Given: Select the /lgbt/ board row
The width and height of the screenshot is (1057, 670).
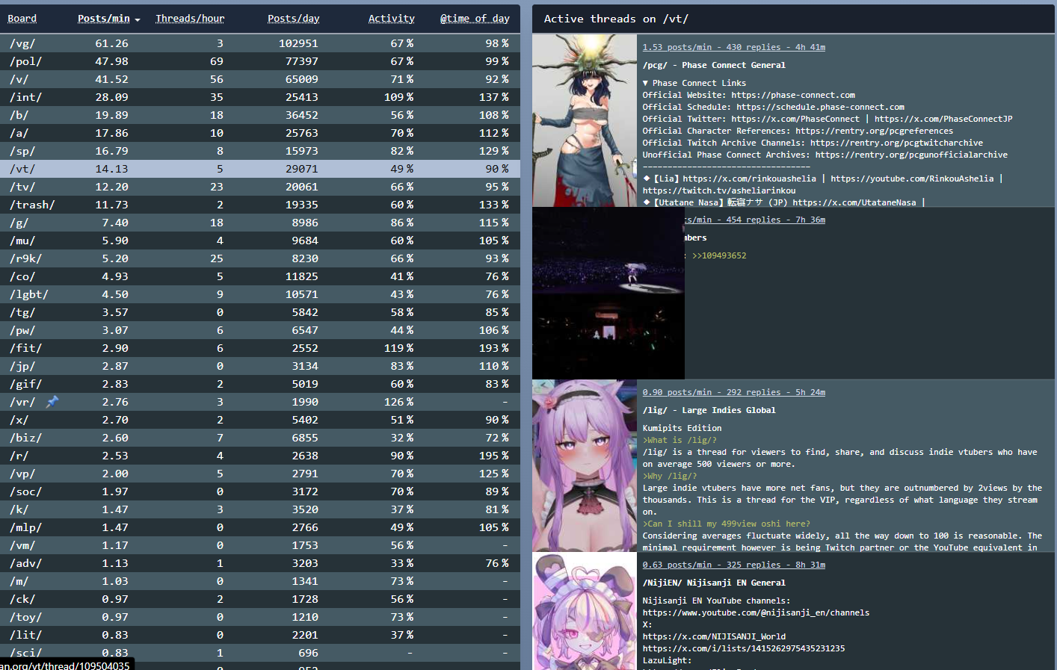Looking at the screenshot, I should click(x=260, y=294).
